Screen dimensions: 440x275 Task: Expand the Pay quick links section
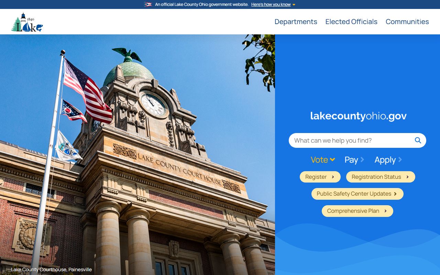[x=354, y=160]
